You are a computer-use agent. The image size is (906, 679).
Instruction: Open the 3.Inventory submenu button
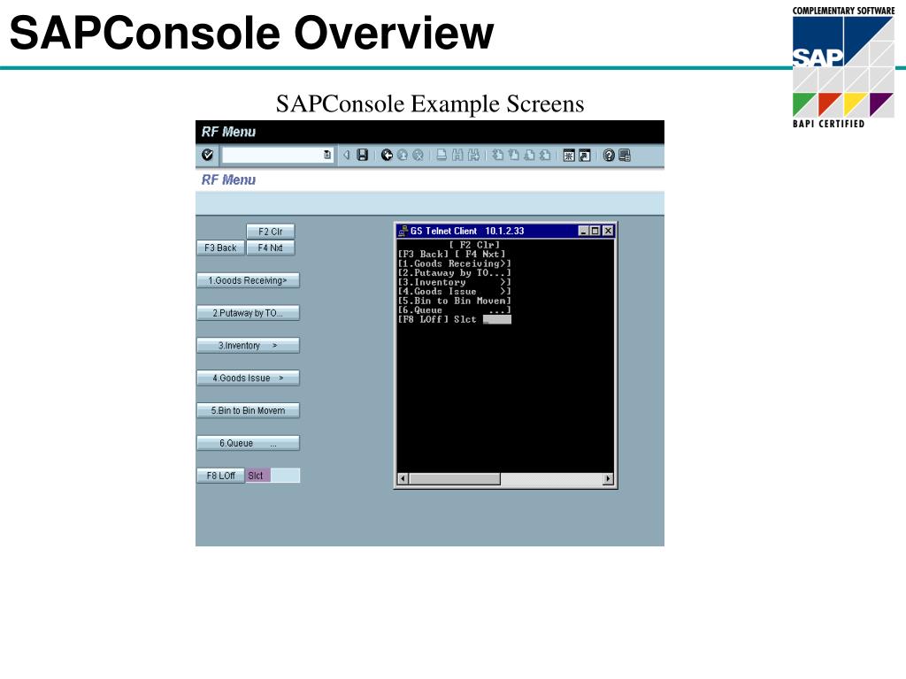click(x=248, y=346)
